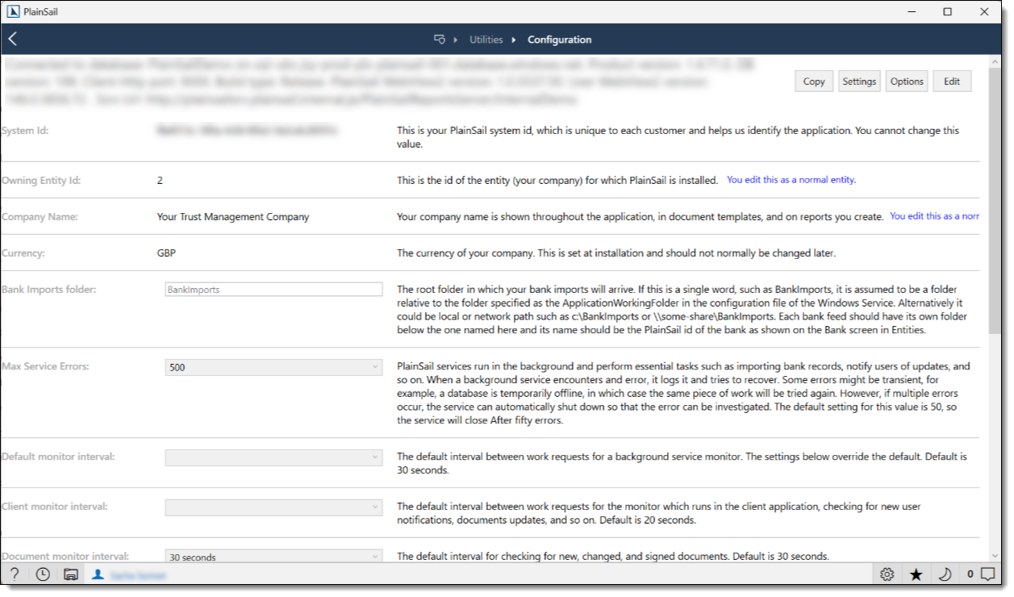Viewport: 1014px width, 597px height.
Task: Click the user profile icon at bottom left
Action: tap(98, 574)
